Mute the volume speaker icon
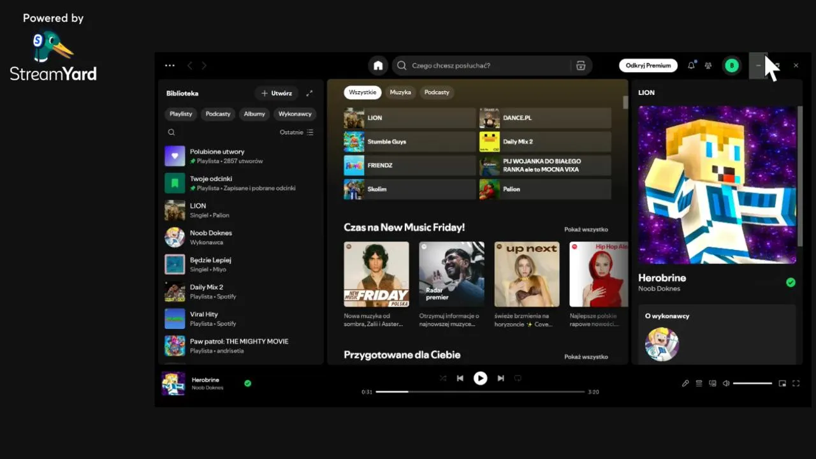The width and height of the screenshot is (816, 459). (x=726, y=384)
